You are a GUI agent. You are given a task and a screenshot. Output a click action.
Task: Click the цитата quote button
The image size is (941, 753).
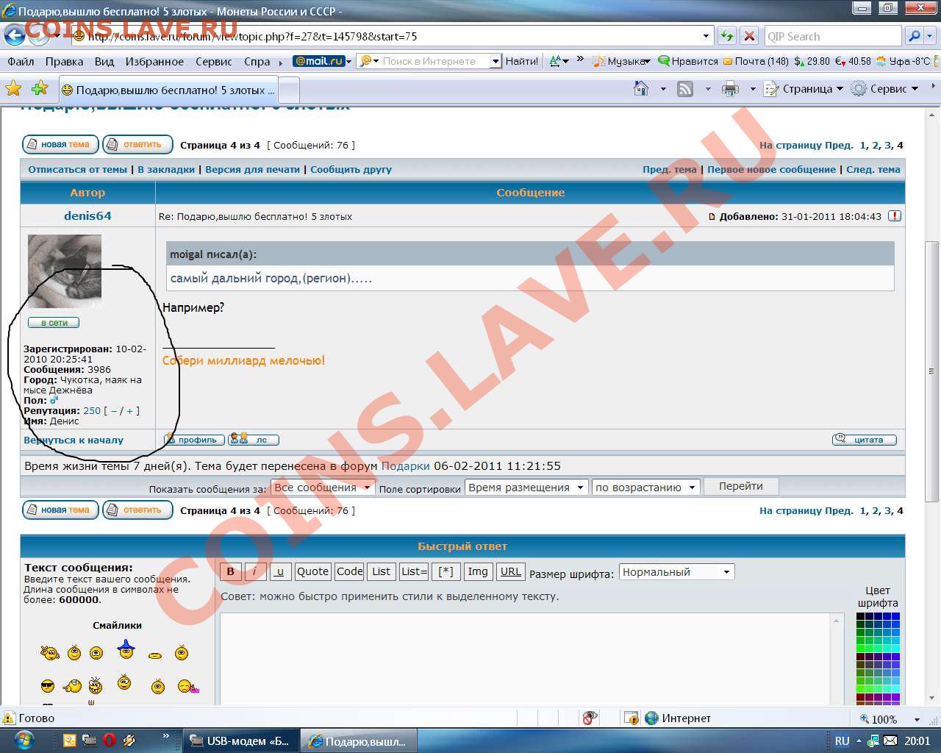[865, 440]
